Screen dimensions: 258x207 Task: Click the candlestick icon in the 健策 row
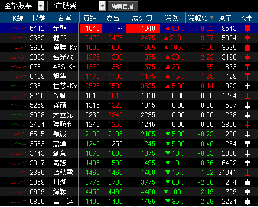247,38
